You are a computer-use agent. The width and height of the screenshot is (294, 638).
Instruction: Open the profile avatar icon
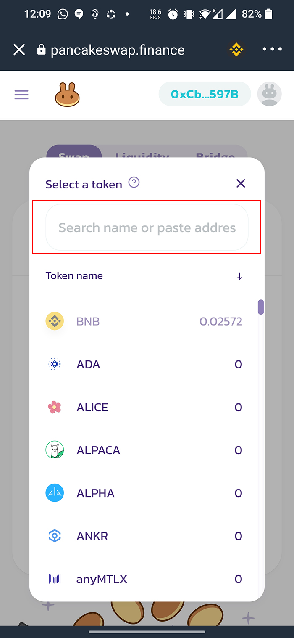pos(269,94)
